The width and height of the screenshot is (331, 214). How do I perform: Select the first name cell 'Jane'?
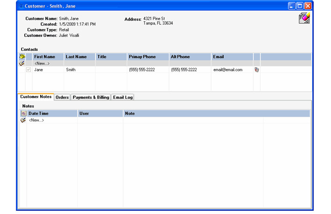pos(48,70)
